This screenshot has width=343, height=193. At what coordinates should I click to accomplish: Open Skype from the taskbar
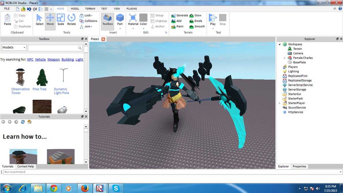[116, 188]
